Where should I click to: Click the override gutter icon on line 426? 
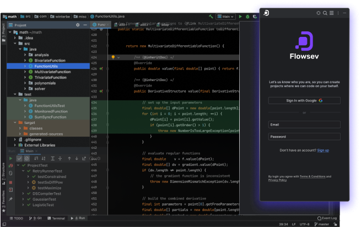[x=101, y=69]
